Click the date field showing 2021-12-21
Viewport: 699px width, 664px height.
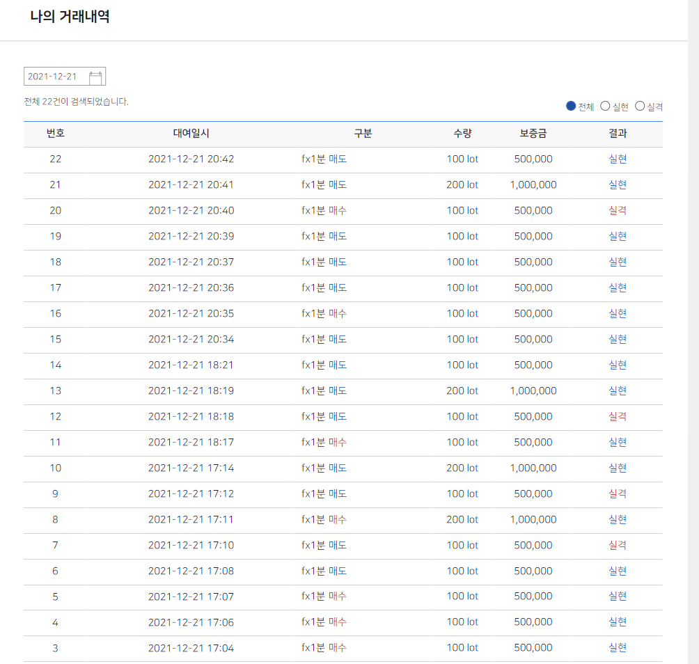pyautogui.click(x=65, y=76)
